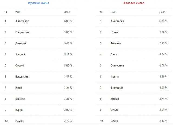Click the name Екатерина
Viewport: 173px width, 125px height.
click(x=117, y=65)
